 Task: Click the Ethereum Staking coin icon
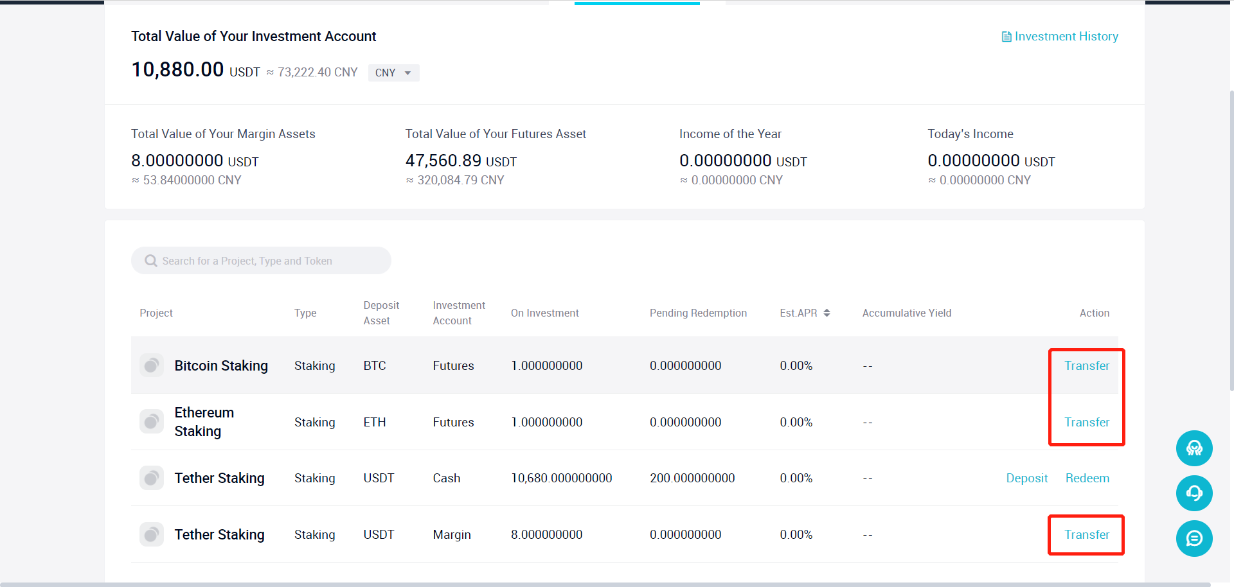tap(151, 422)
